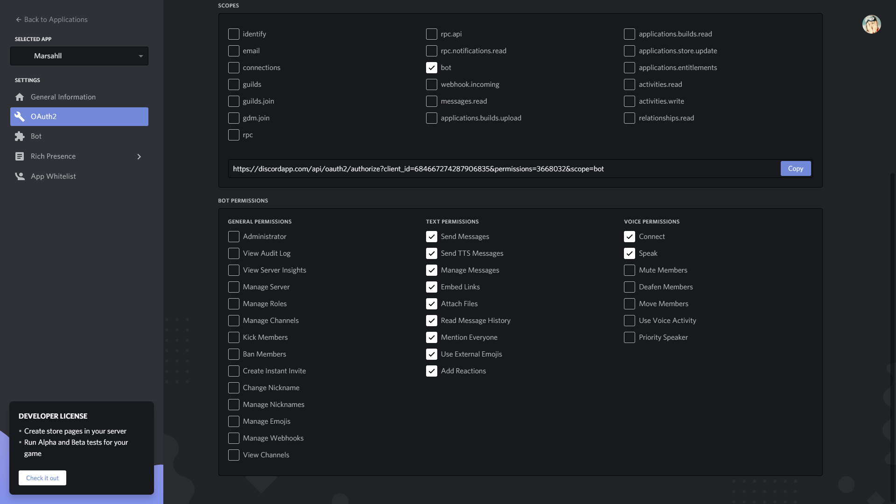
Task: Copy the generated OAuth2 URL
Action: [x=795, y=168]
